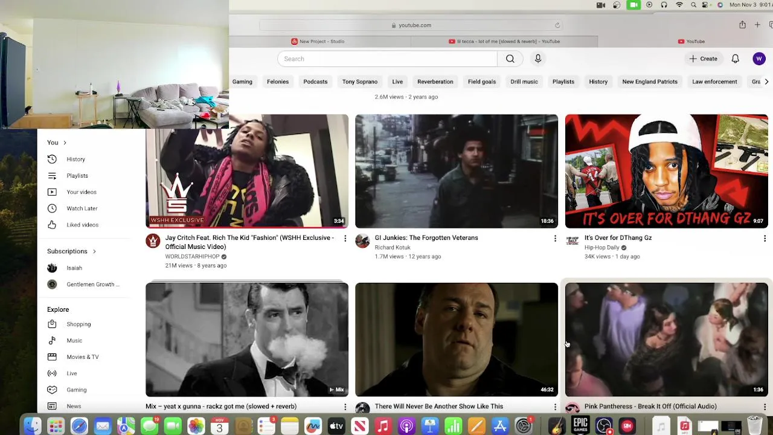Open a new Safari tab with plus
This screenshot has height=435, width=773.
[757, 25]
